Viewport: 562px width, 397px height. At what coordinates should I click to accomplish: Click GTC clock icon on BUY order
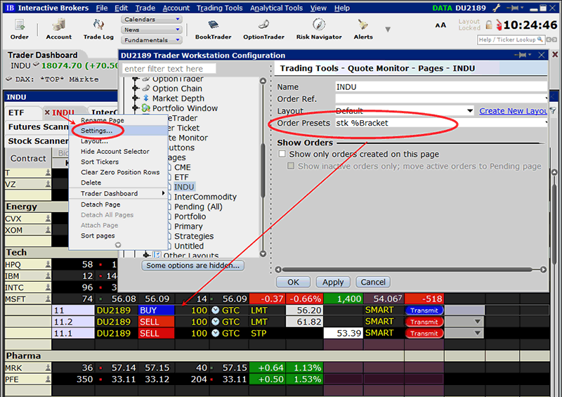(215, 310)
